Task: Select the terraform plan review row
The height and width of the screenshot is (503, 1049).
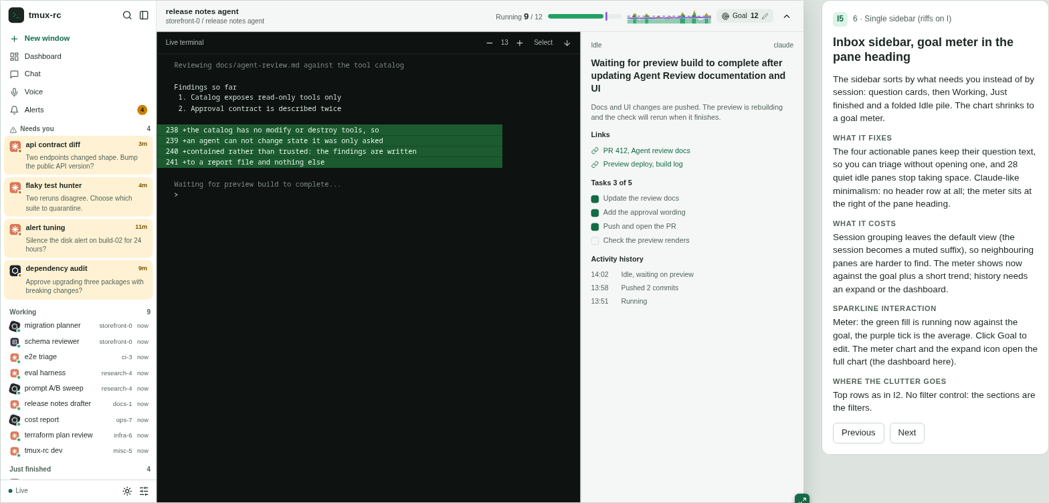Action: [x=78, y=435]
